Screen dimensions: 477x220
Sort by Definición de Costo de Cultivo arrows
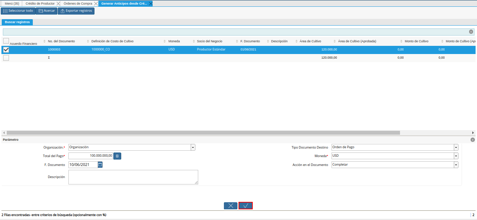[165, 41]
